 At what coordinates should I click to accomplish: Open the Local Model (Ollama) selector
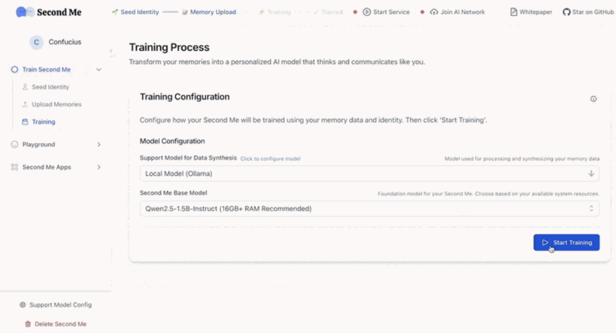coord(369,173)
